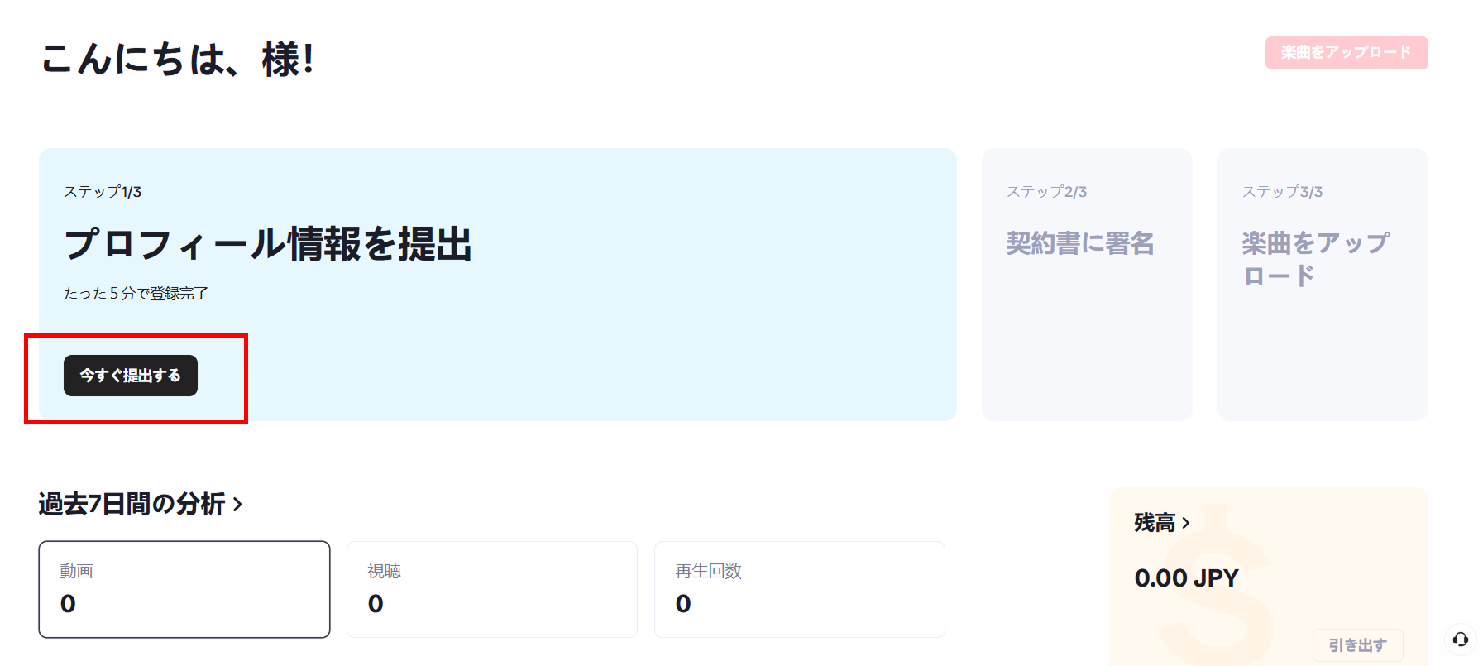Click the プロフィール情報を提出 step heading
The width and height of the screenshot is (1483, 666).
click(268, 244)
